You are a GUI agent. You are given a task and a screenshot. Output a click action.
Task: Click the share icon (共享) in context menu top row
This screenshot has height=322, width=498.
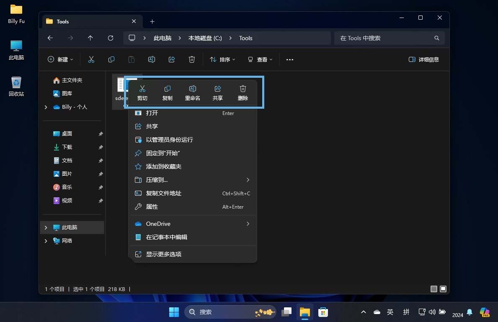click(x=217, y=93)
